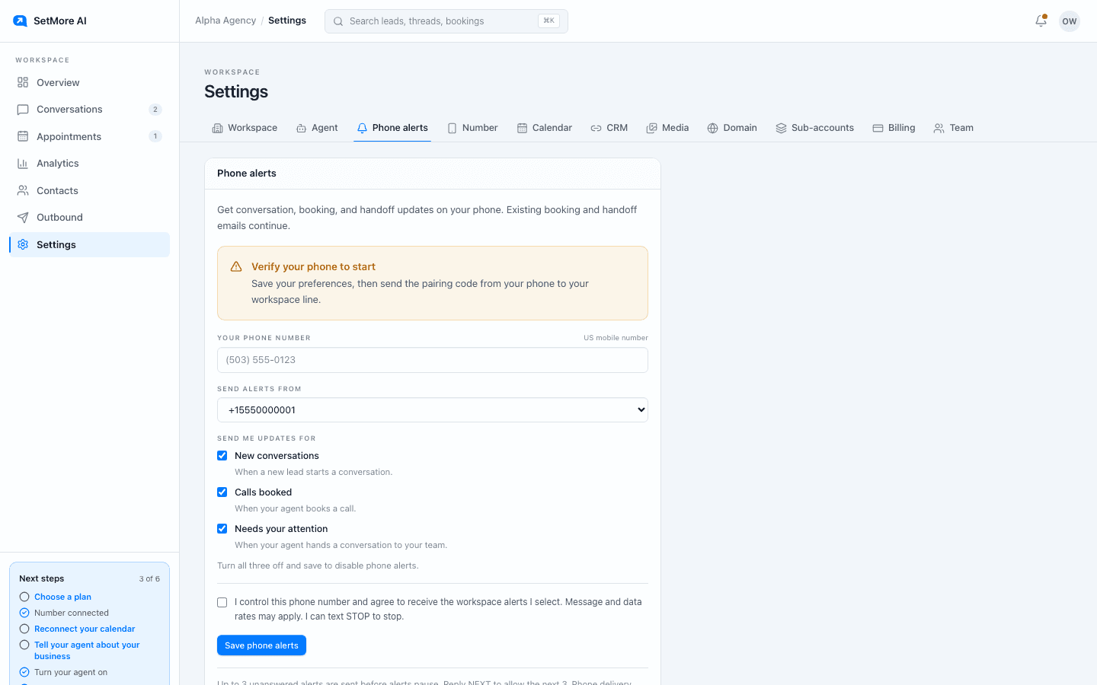Viewport: 1097px width, 685px height.
Task: Open notifications bell in top bar
Action: (1041, 21)
